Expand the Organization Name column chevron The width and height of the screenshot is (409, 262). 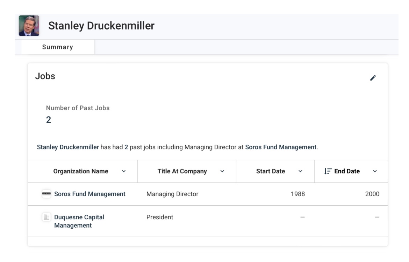coord(123,171)
